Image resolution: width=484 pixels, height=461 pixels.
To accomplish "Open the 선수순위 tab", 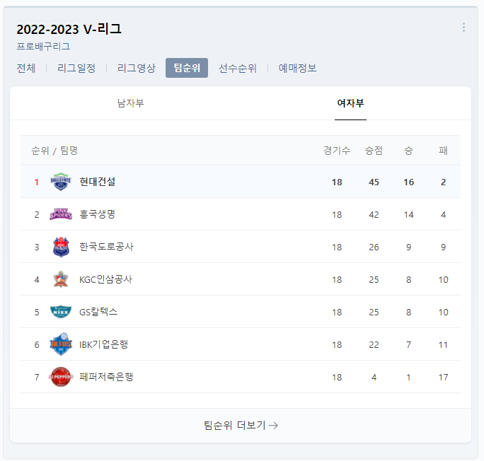I will point(237,68).
